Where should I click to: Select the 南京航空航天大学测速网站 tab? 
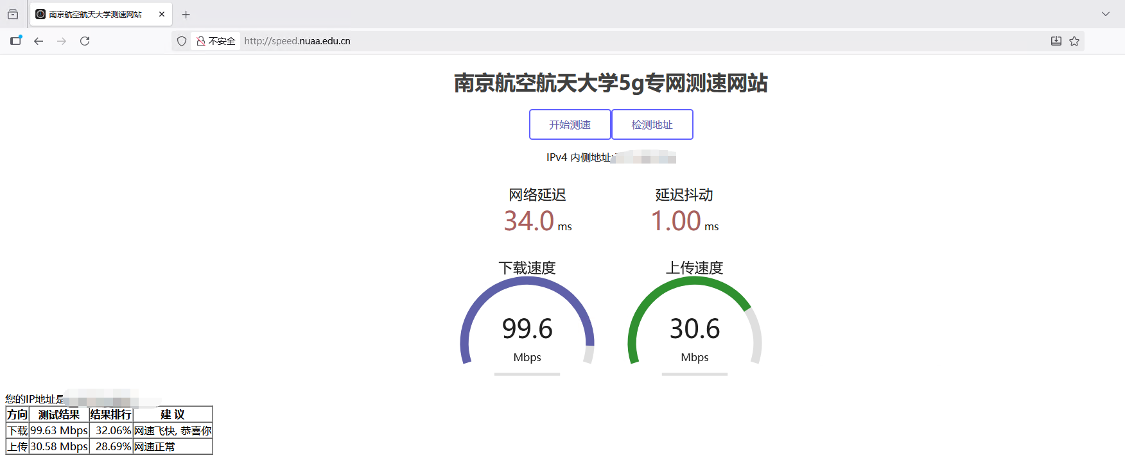(x=95, y=14)
